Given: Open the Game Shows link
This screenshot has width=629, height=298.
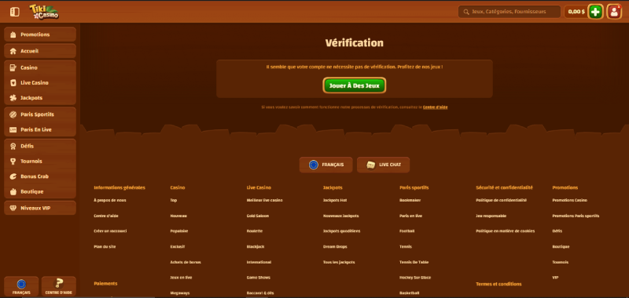Looking at the screenshot, I should [x=259, y=278].
